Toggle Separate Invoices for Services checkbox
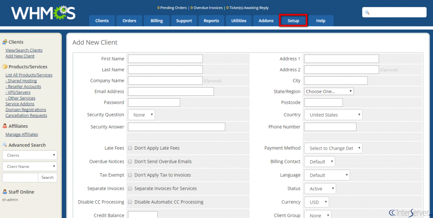Viewport: 433px width, 218px height. click(x=130, y=188)
